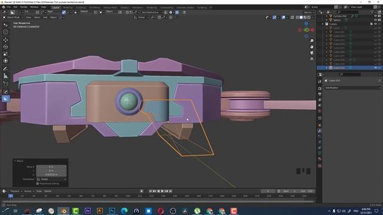Screen dimensions: 383x215
Task: Hide the Sphere object using its eye icon
Action: click(x=375, y=20)
